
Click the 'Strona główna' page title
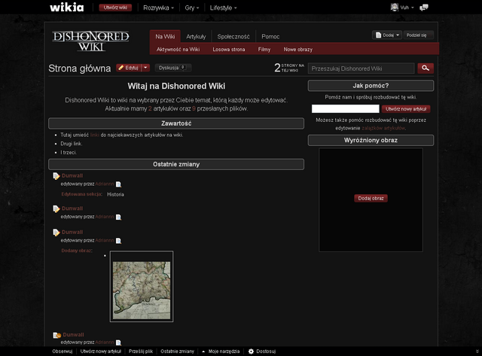[80, 68]
